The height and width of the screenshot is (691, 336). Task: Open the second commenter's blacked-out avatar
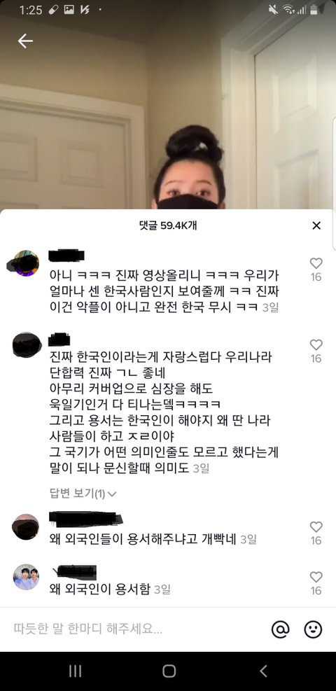pyautogui.click(x=26, y=344)
